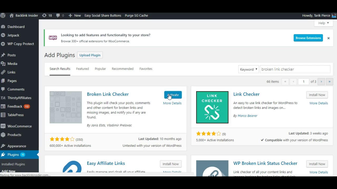The width and height of the screenshot is (337, 189).
Task: Open More Details for Broken Link Checker
Action: tap(172, 103)
